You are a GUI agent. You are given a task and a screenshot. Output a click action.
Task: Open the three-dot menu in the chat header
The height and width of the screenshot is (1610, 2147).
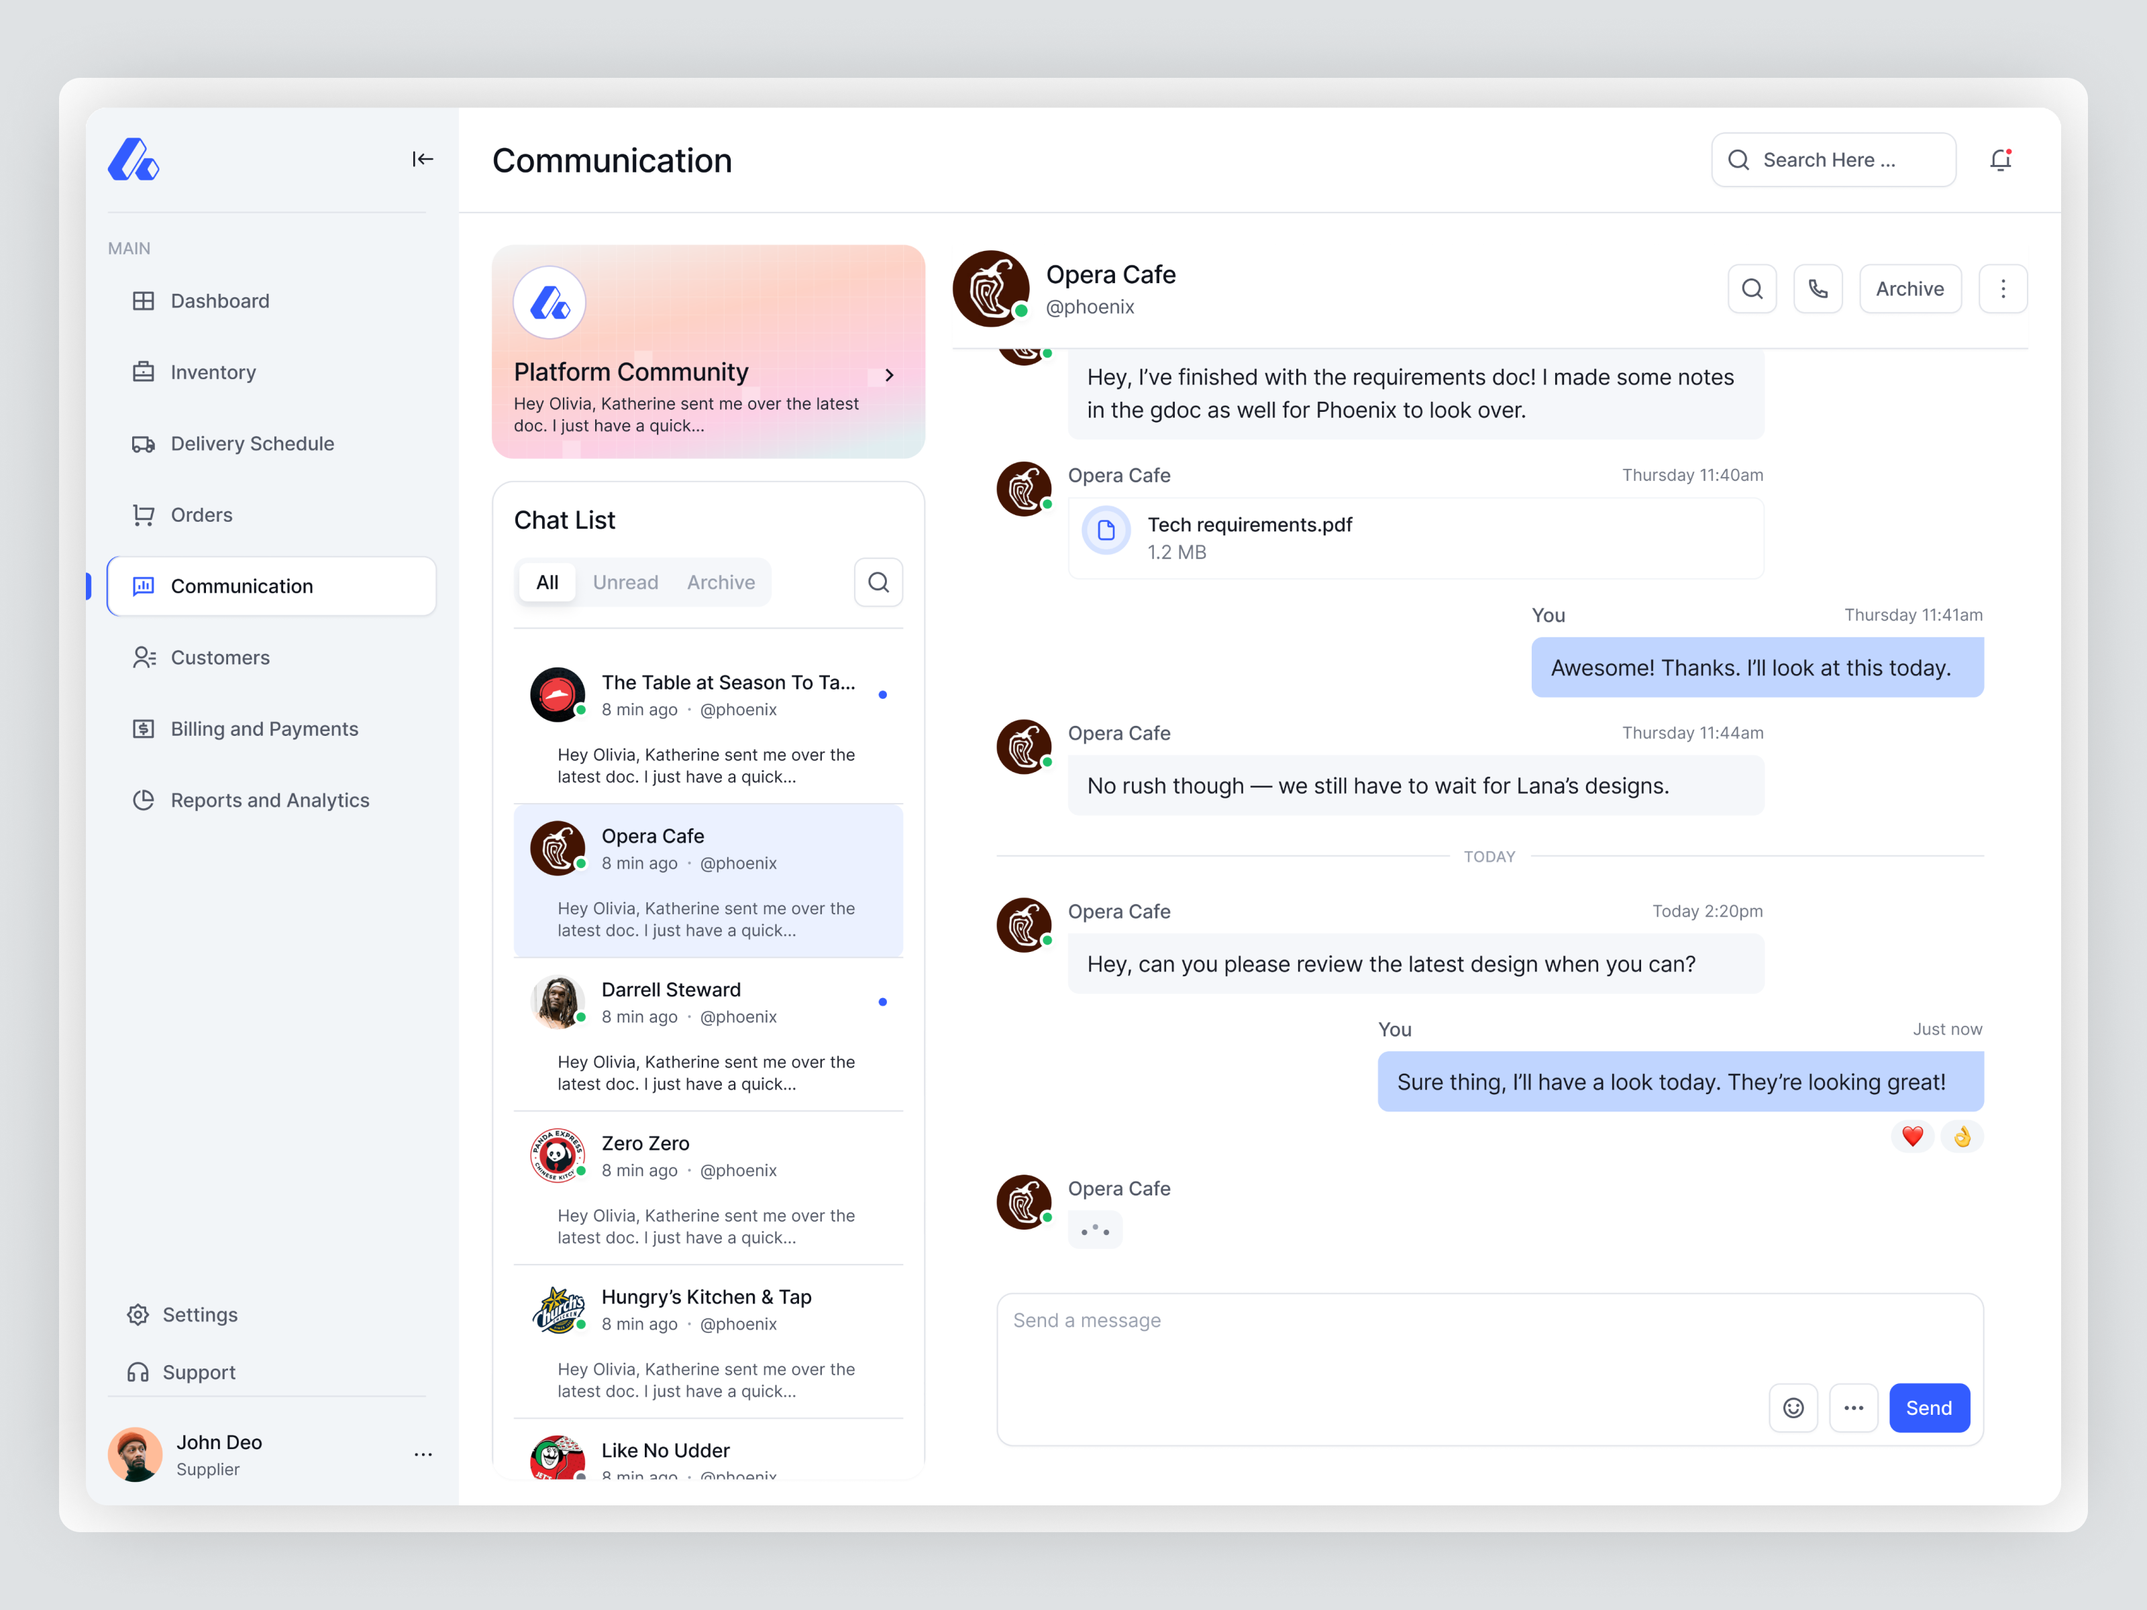(2003, 288)
